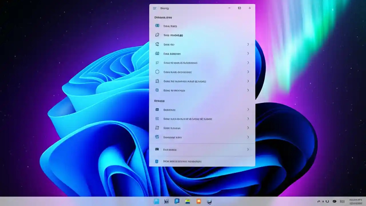Click the shield icon near the bottom entry

pyautogui.click(x=157, y=90)
